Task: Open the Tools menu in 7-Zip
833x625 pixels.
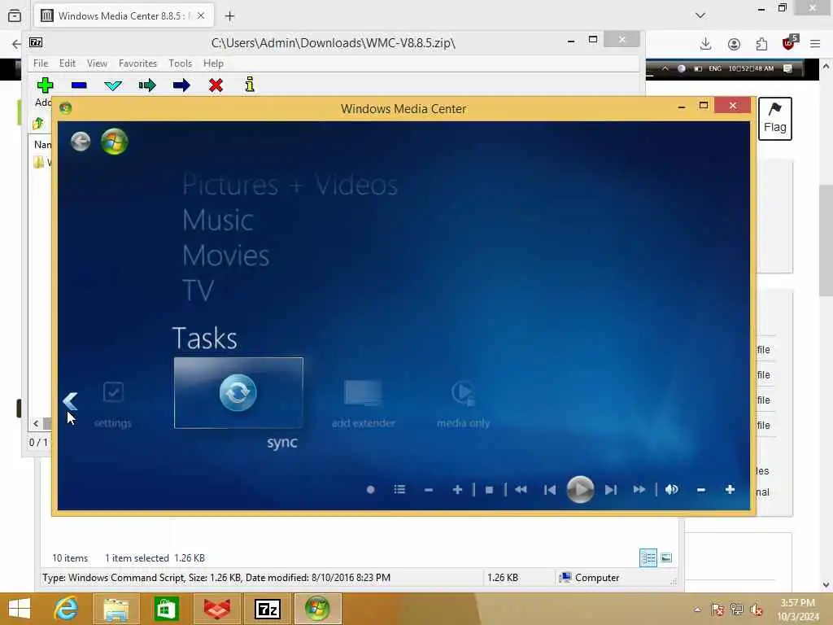Action: coord(180,63)
